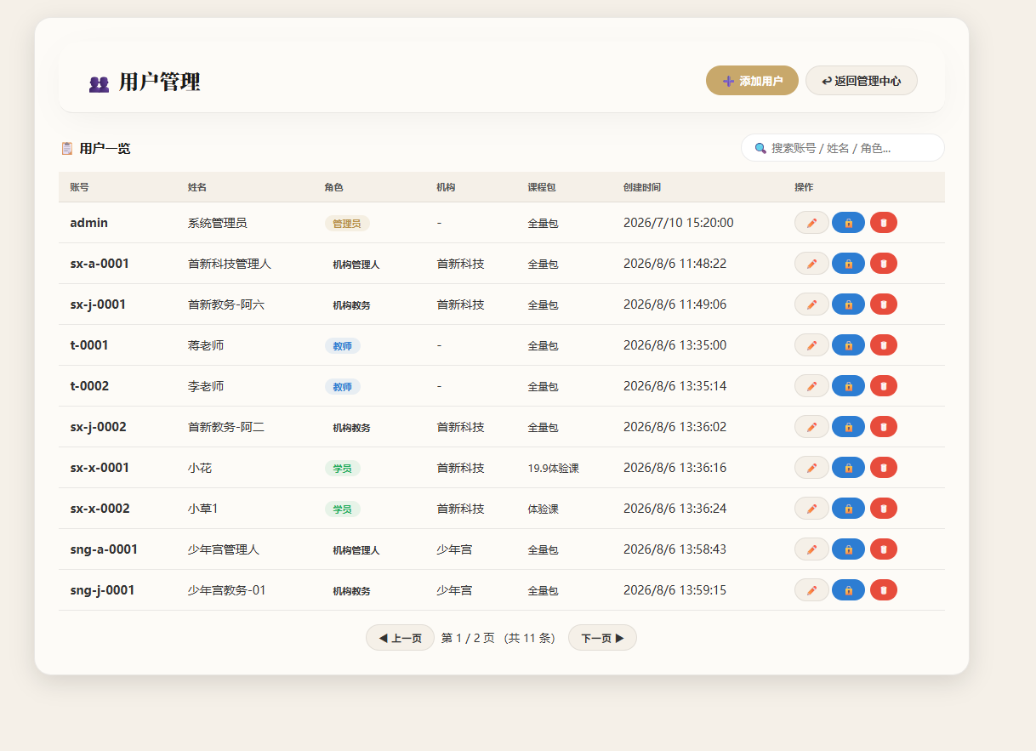
Task: Click the 创建时间 column header
Action: coord(642,187)
